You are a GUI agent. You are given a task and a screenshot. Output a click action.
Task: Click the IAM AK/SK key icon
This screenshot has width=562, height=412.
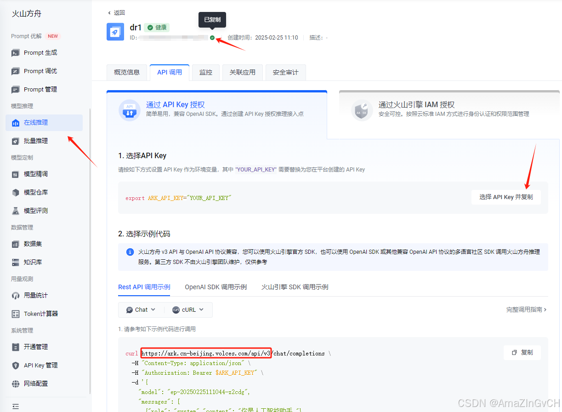362,110
